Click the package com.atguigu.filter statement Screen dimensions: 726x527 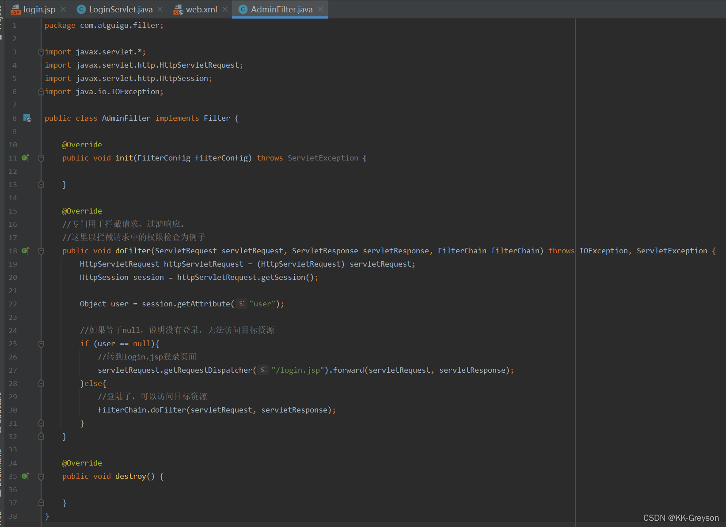click(104, 25)
